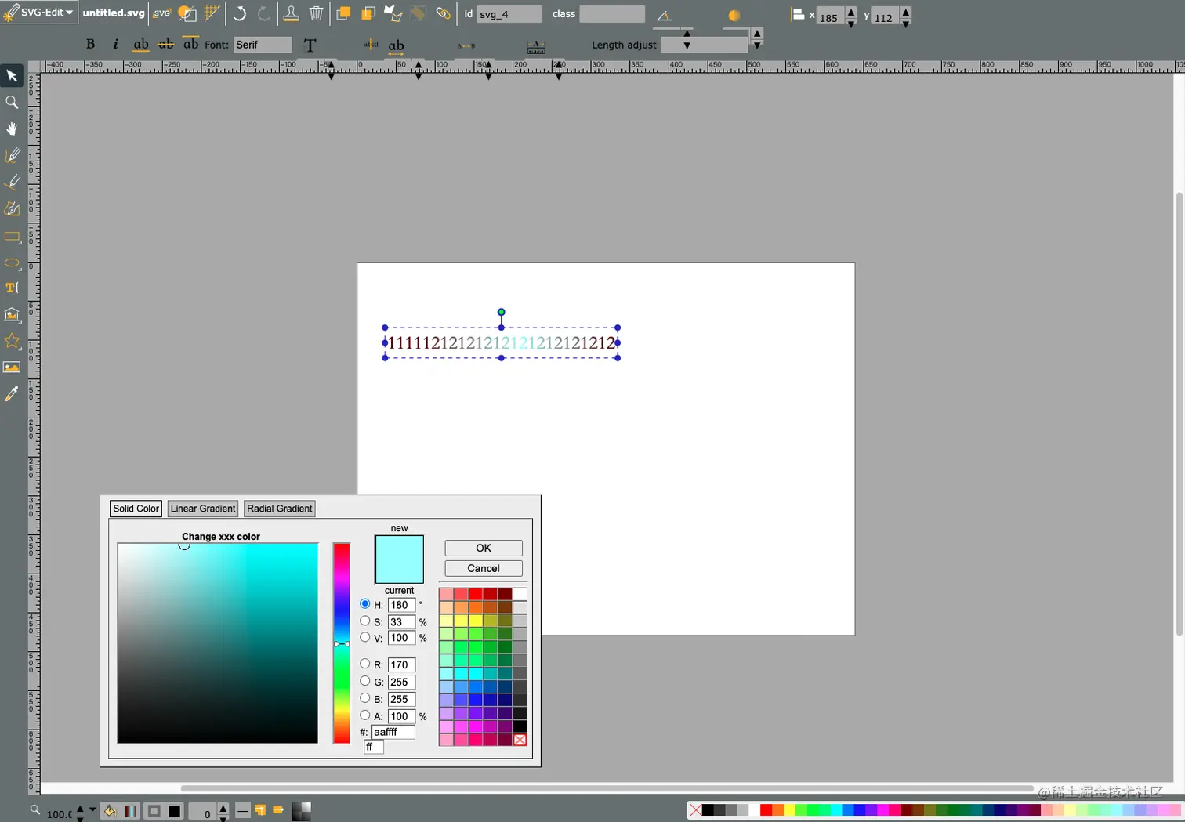Select the S saturation radio button
Screen dimensions: 1185x822
[x=365, y=621]
